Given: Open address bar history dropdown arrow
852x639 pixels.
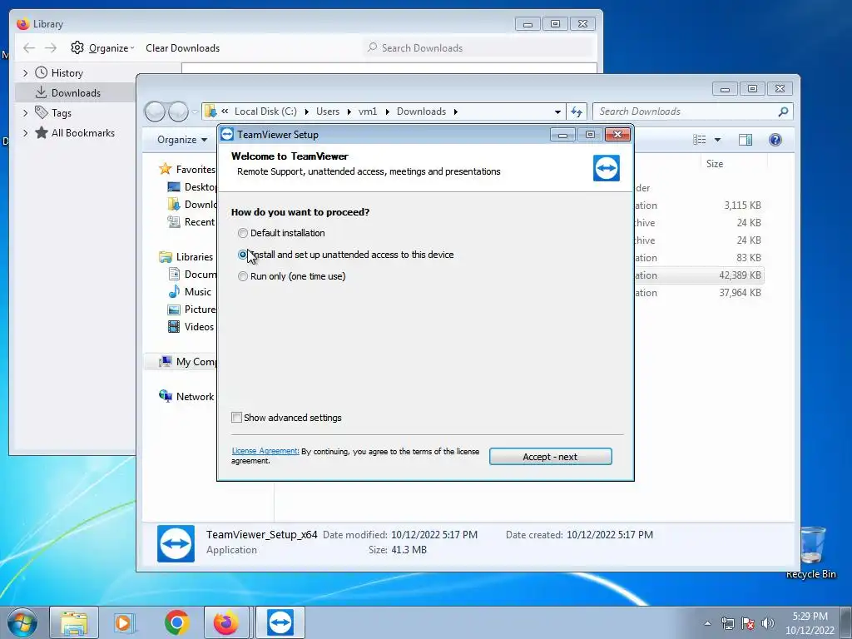Looking at the screenshot, I should pos(557,112).
